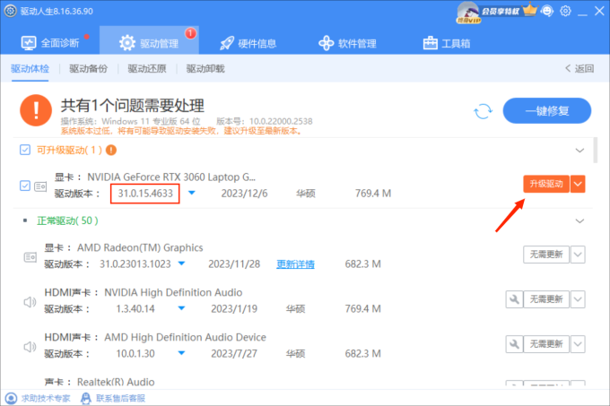
Task: Open 软件管理 tab
Action: pyautogui.click(x=347, y=43)
